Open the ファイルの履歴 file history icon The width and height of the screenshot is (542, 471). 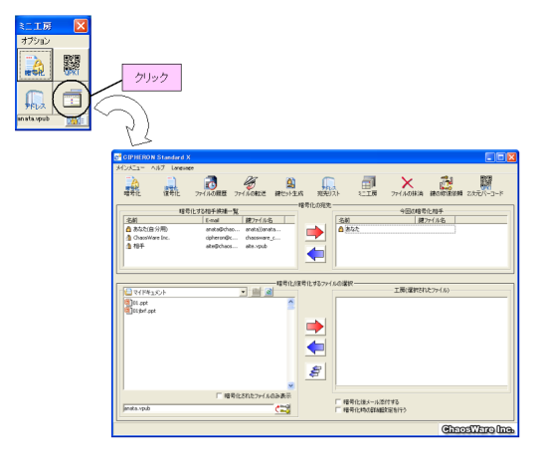tap(211, 186)
